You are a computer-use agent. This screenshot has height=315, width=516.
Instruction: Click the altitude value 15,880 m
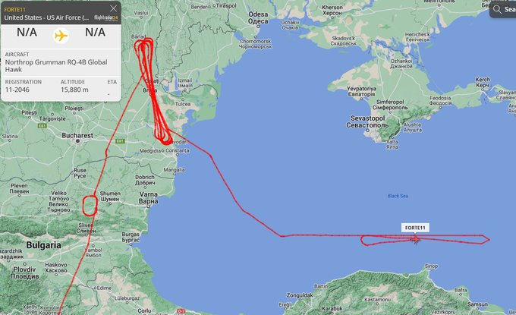pos(74,90)
